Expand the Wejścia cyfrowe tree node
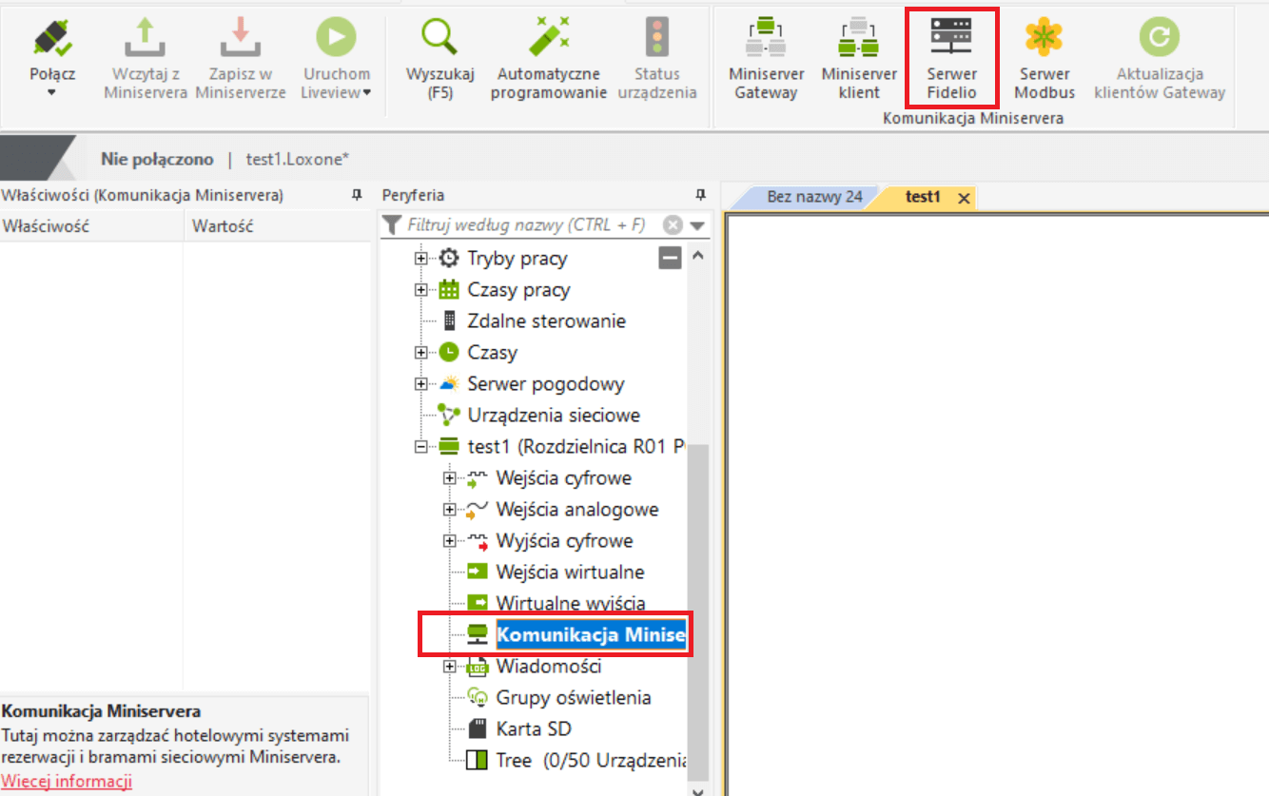Viewport: 1269px width, 796px height. coord(449,478)
